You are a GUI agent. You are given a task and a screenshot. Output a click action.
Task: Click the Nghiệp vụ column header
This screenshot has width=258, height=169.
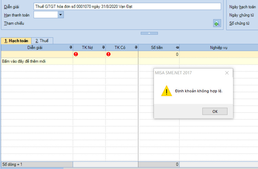coord(219,48)
